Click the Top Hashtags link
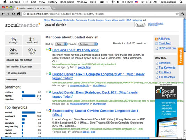The image size is (186, 140). pyautogui.click(x=167, y=77)
